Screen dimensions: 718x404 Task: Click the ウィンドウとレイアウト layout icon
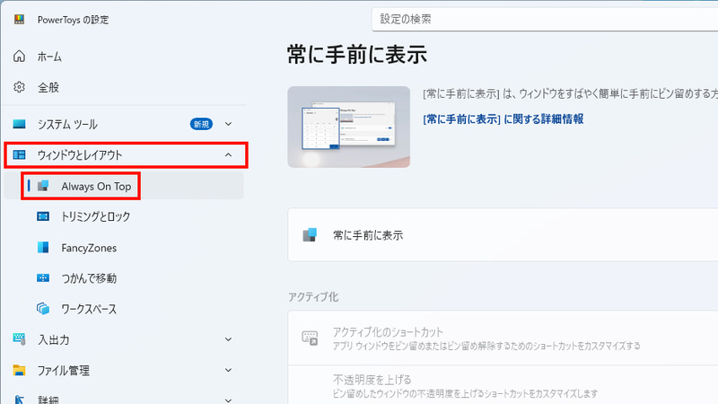tap(19, 154)
